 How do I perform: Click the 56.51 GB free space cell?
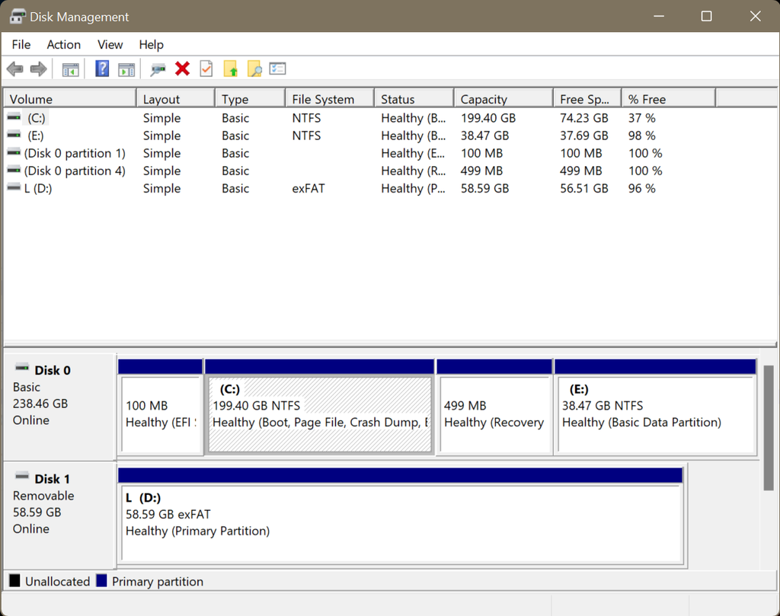[584, 188]
